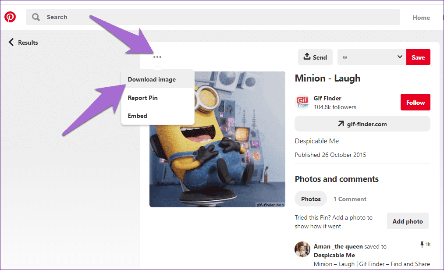
Task: Focus the Search input field
Action: [x=213, y=17]
